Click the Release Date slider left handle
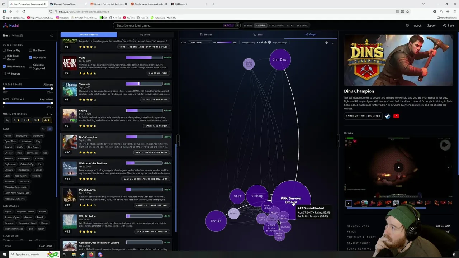Screen dimensions: 459x258 tap(4, 89)
